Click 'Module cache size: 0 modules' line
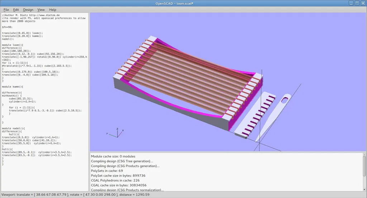Screen dimensions: 367x198 pos(113,156)
